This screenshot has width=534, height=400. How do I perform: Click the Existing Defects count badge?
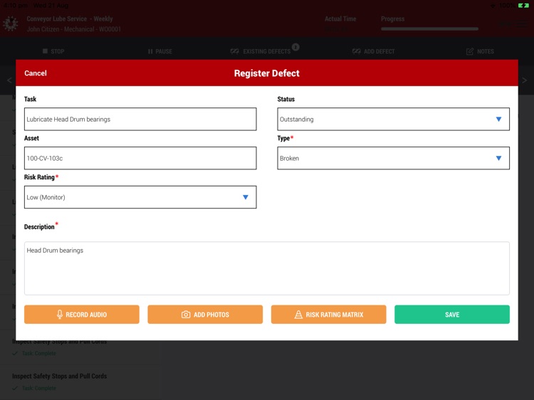[x=295, y=47]
